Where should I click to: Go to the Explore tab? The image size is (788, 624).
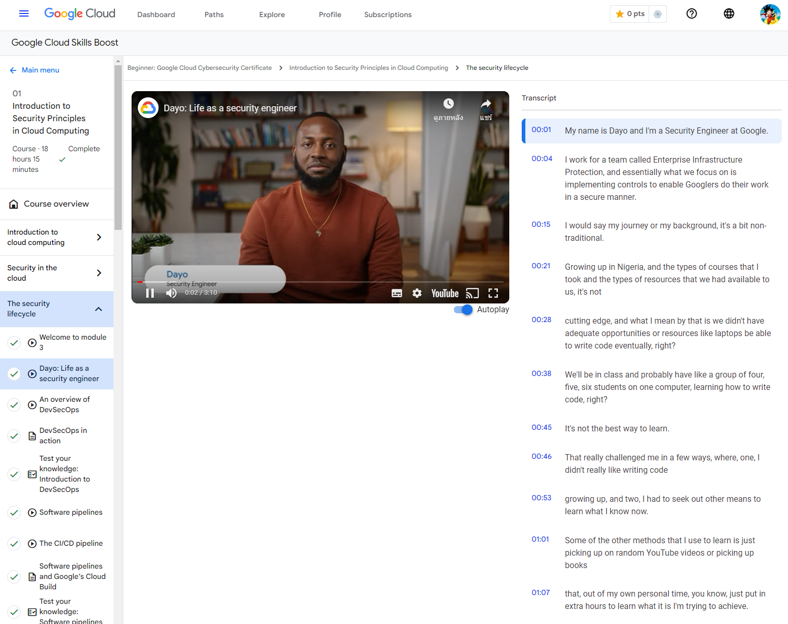click(x=272, y=14)
